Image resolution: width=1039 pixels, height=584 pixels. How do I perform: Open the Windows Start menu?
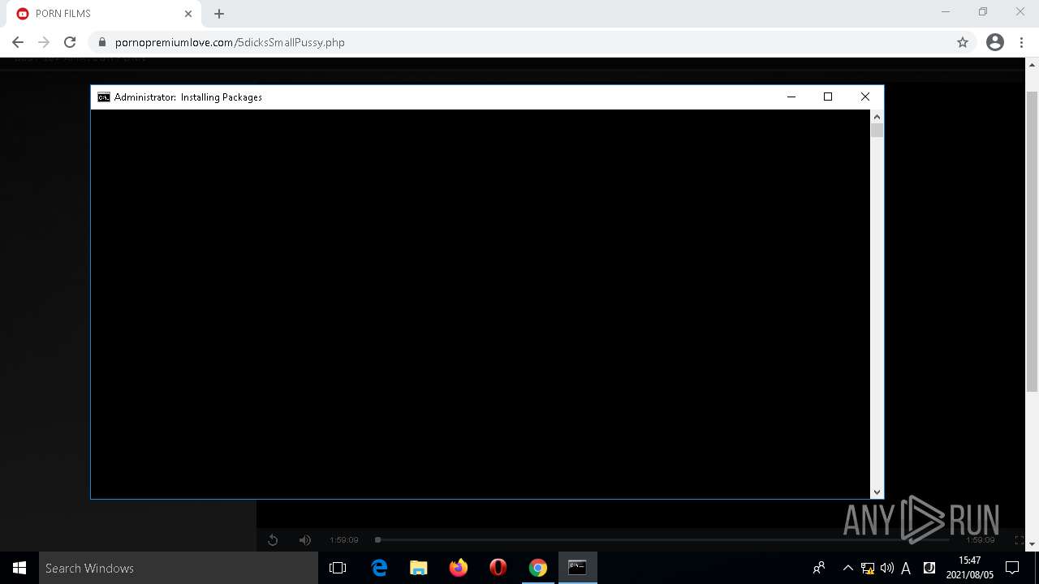pyautogui.click(x=19, y=568)
